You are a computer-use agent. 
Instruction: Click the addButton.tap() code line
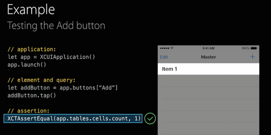[x=32, y=96]
